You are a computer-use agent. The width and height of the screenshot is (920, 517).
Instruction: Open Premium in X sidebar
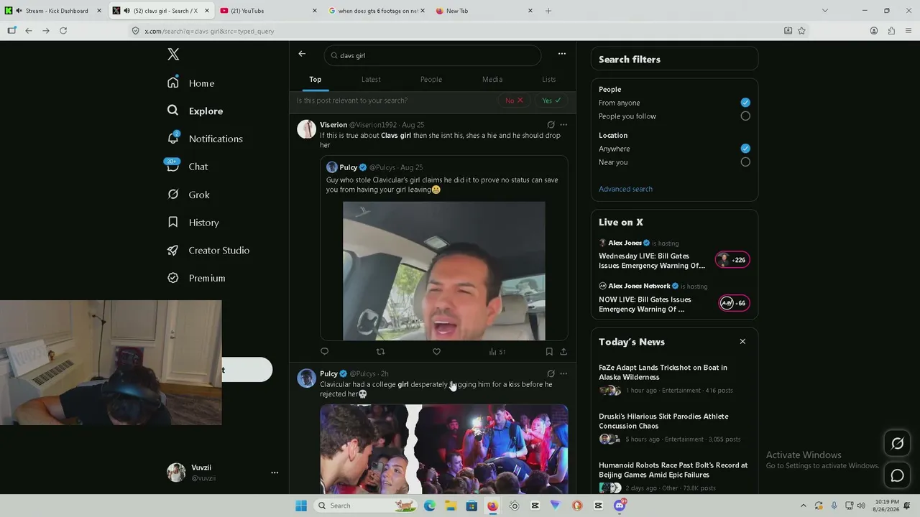point(196,278)
